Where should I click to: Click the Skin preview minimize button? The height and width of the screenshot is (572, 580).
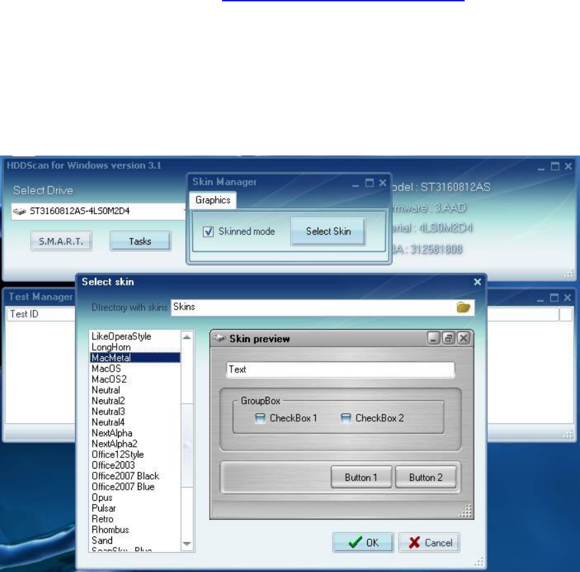click(x=433, y=338)
